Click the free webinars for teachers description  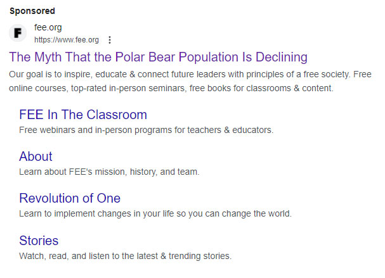146,130
